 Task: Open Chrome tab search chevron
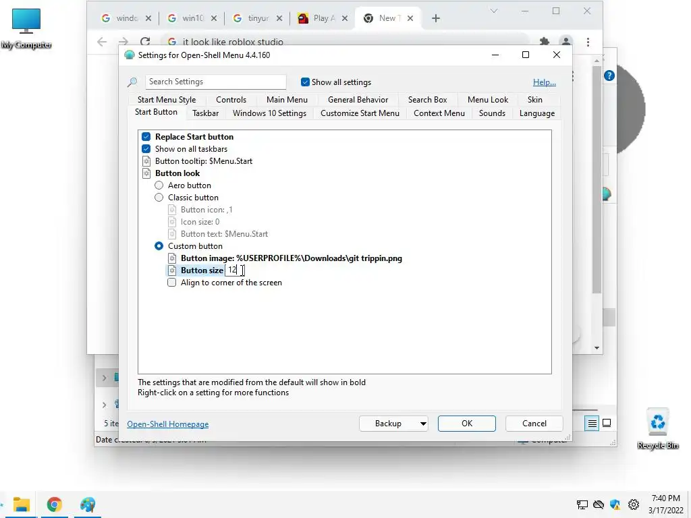[493, 11]
